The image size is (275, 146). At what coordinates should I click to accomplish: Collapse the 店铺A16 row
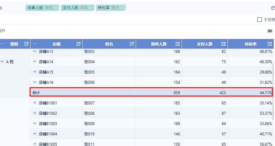[35, 82]
